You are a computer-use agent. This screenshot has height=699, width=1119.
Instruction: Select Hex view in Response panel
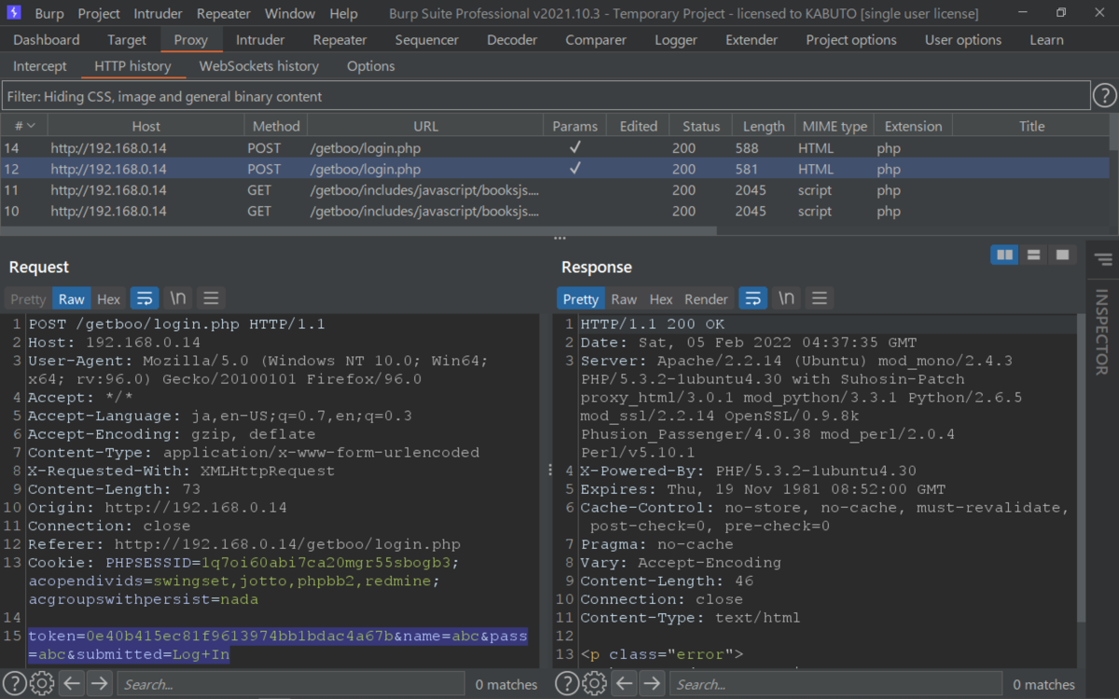click(x=661, y=299)
